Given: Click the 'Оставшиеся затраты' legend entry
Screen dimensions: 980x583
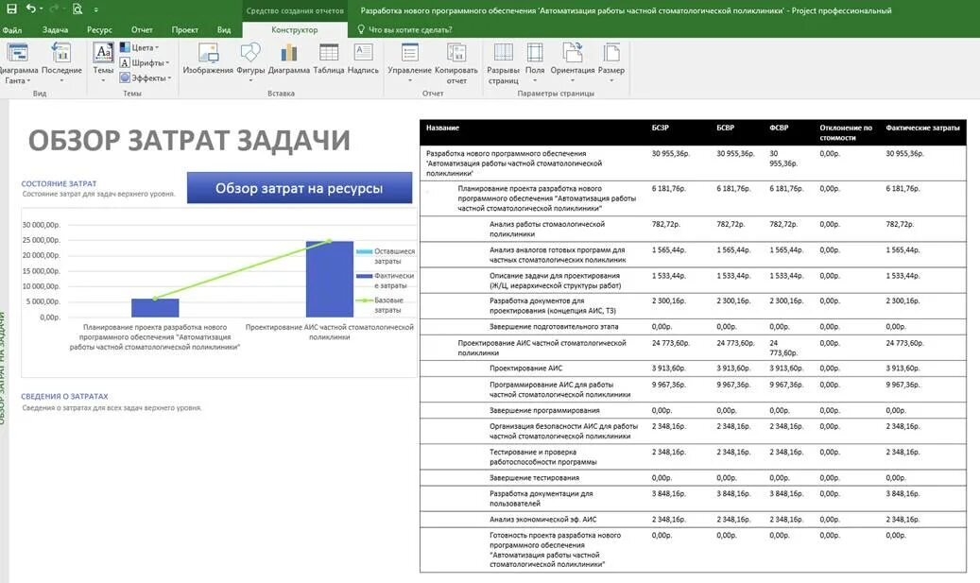Looking at the screenshot, I should click(386, 255).
